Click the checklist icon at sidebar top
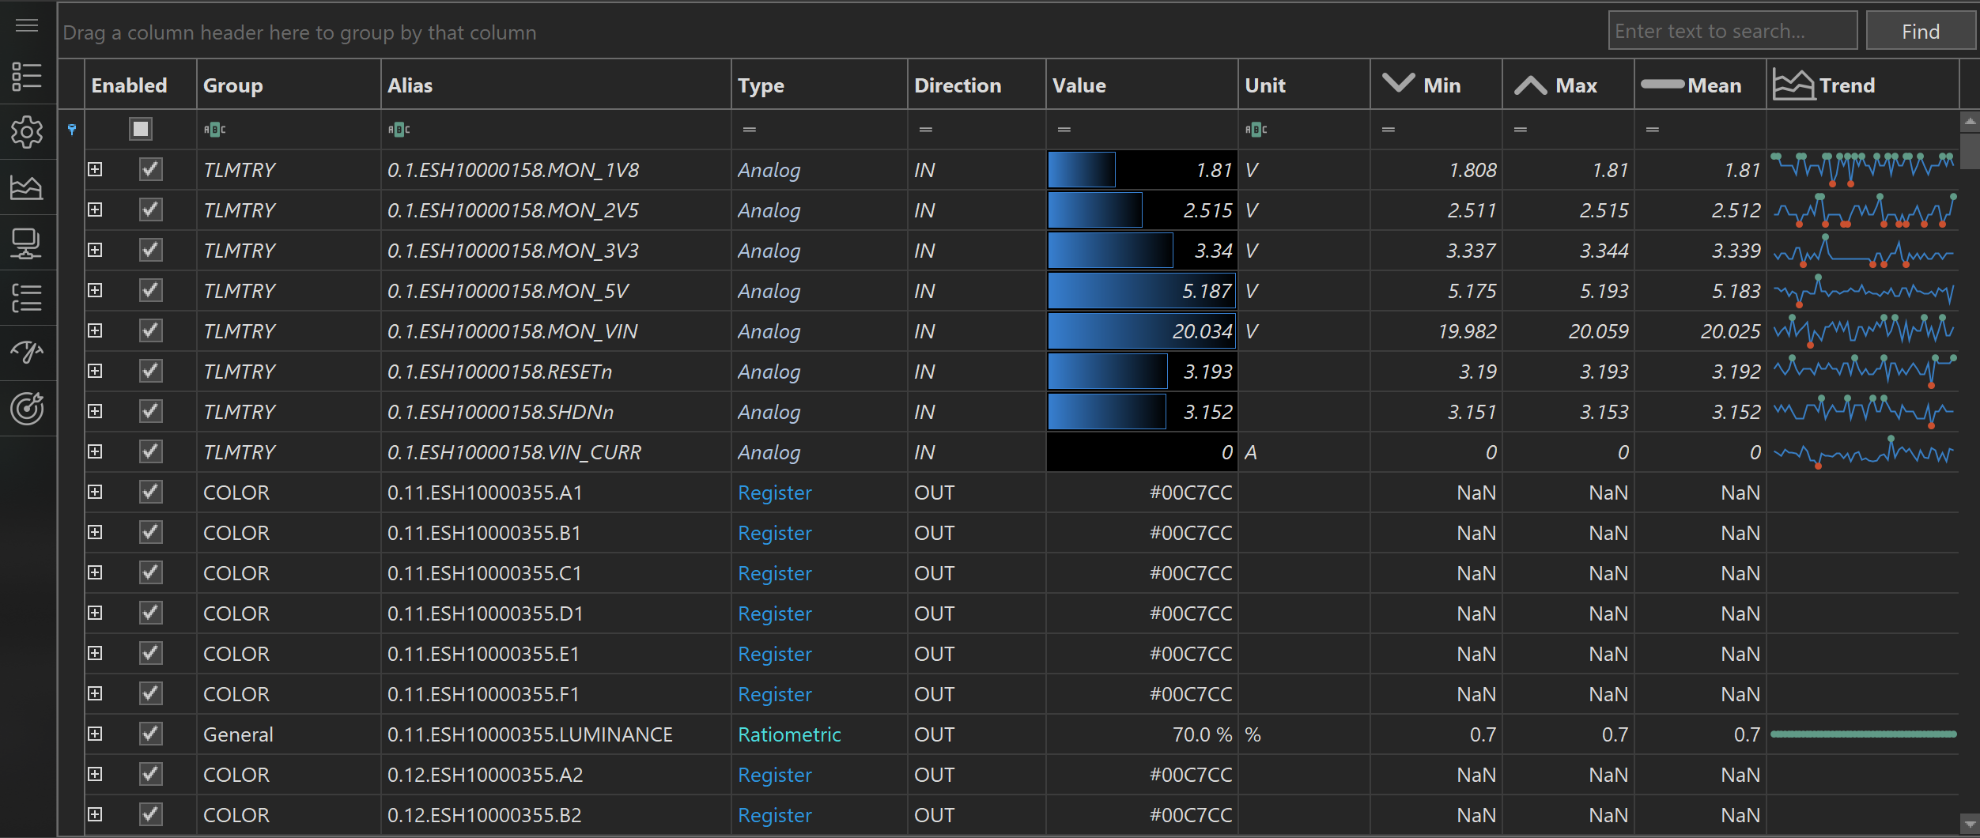1980x838 pixels. tap(27, 77)
